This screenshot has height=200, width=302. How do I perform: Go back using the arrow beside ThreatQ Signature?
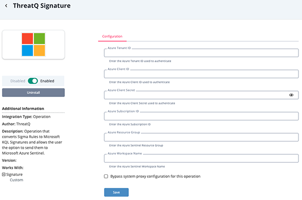pyautogui.click(x=6, y=6)
